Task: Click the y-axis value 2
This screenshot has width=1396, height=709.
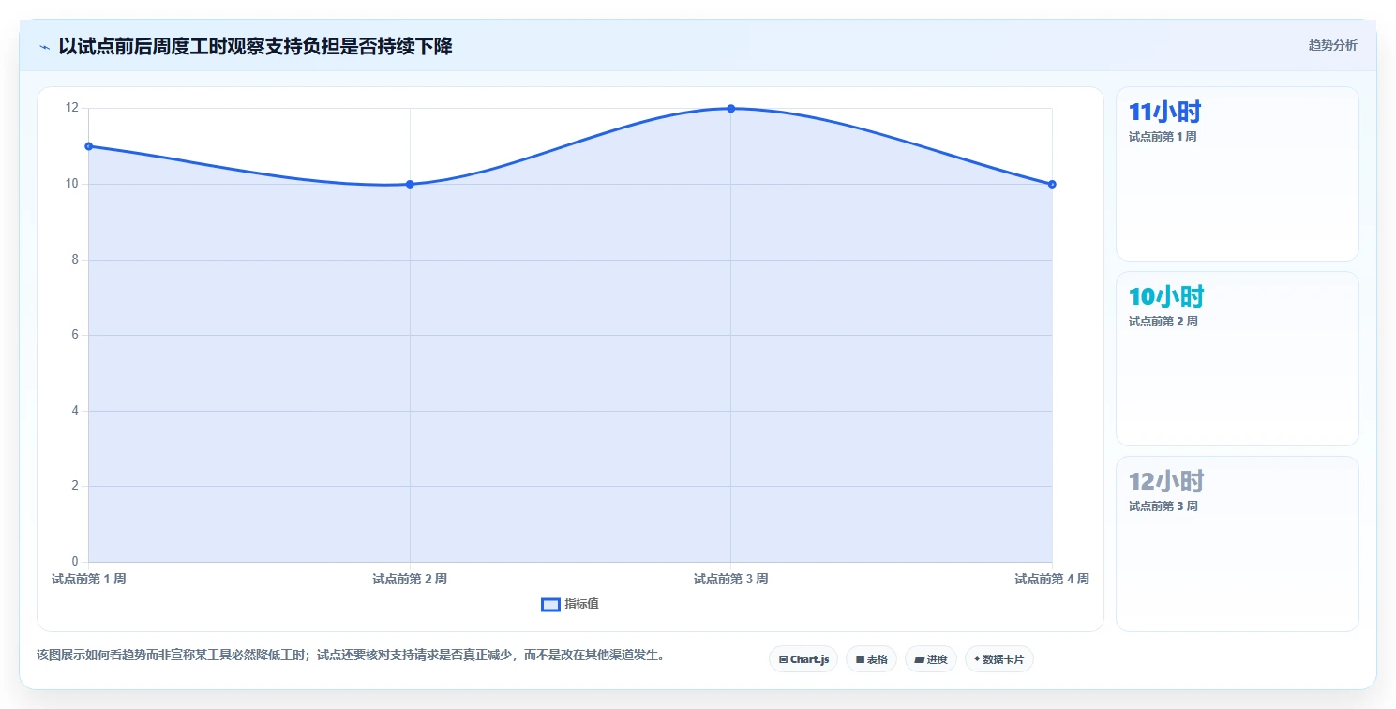Action: point(75,486)
